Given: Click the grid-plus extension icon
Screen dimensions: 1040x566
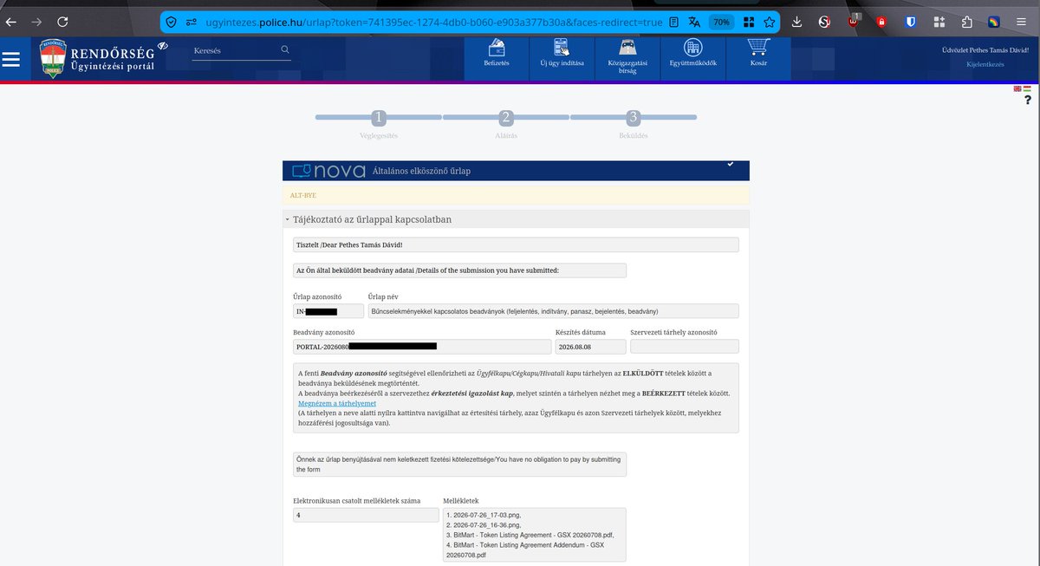Looking at the screenshot, I should point(939,22).
